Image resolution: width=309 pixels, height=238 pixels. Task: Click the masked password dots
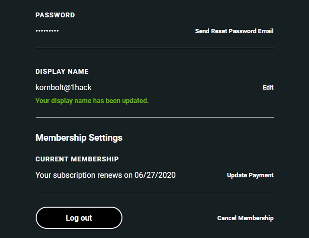47,31
